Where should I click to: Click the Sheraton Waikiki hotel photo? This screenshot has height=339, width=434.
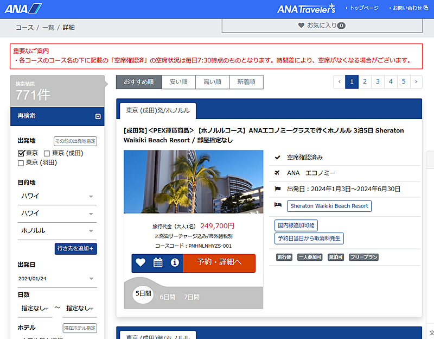coord(193,182)
